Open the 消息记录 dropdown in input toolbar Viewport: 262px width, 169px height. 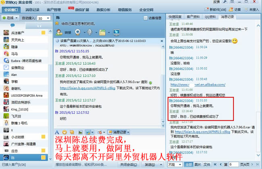click(119, 132)
